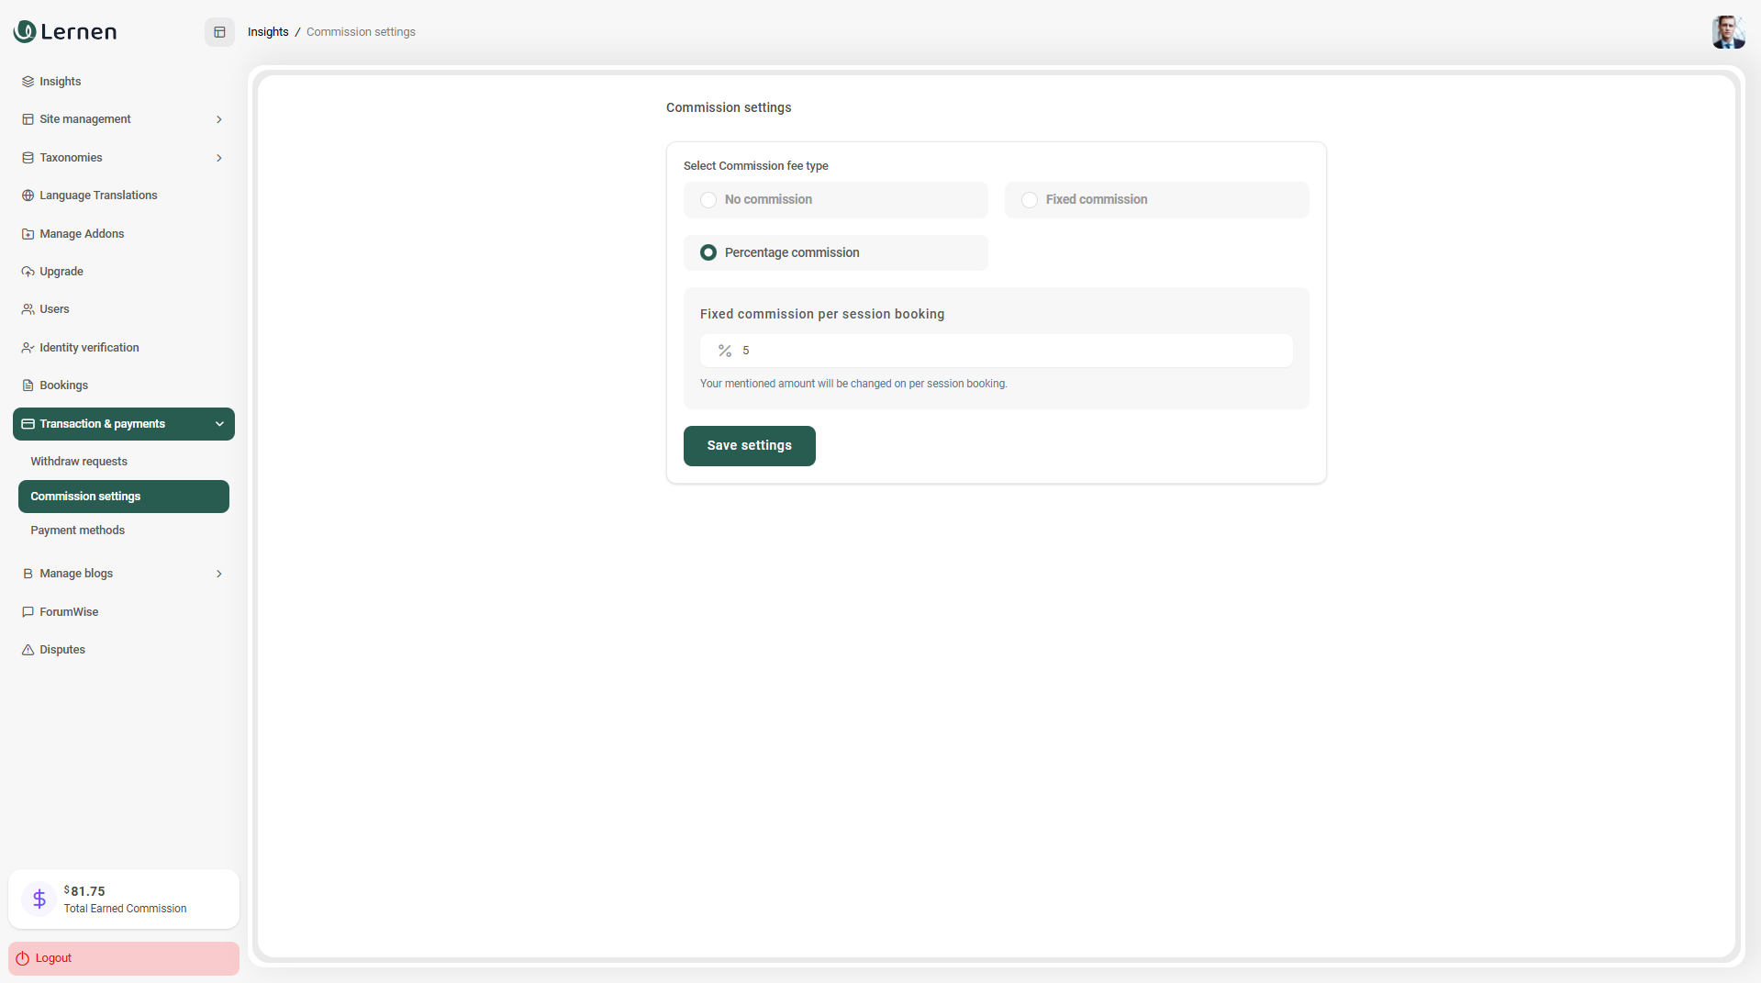Click the Language Translations globe icon

(x=28, y=195)
